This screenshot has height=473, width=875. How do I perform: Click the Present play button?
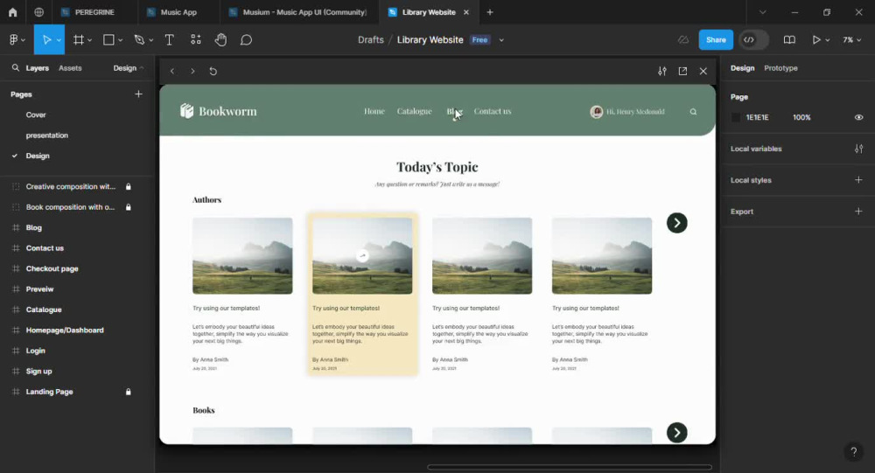816,39
